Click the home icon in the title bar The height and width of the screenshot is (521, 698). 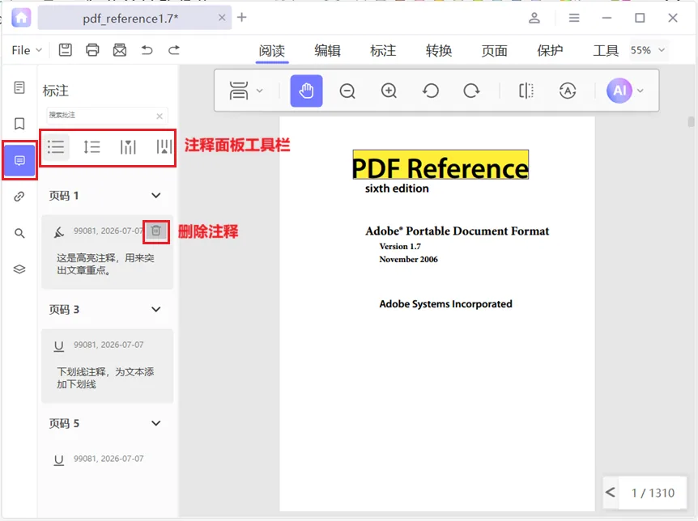tap(21, 18)
